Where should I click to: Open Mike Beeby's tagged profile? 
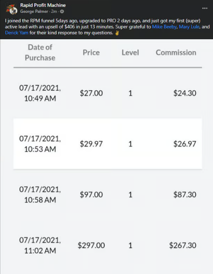point(164,27)
